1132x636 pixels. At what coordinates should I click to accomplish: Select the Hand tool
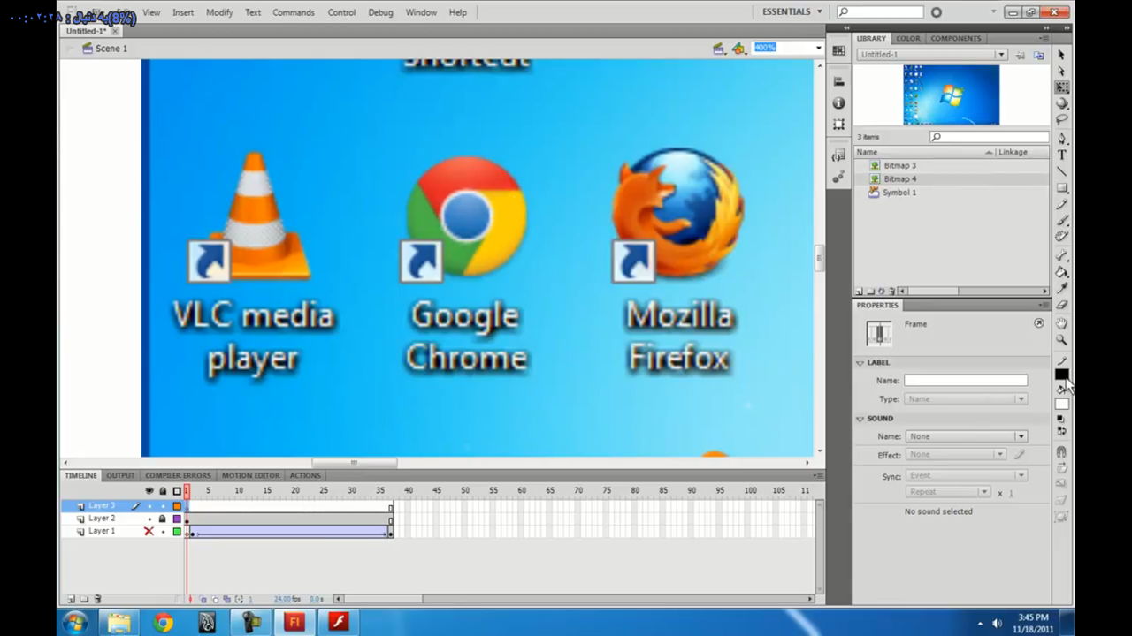tap(1062, 323)
